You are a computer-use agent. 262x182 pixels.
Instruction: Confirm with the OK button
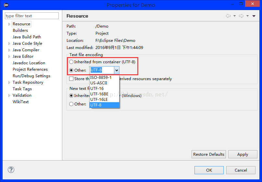tap(209, 170)
